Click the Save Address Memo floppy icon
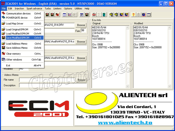175x131 pixels. [x=3, y=48]
